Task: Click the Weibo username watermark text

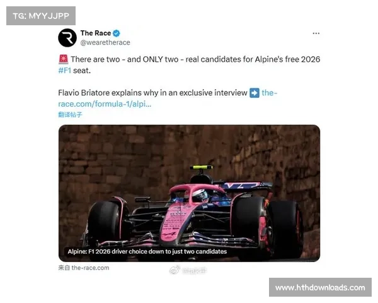Action: 194,270
